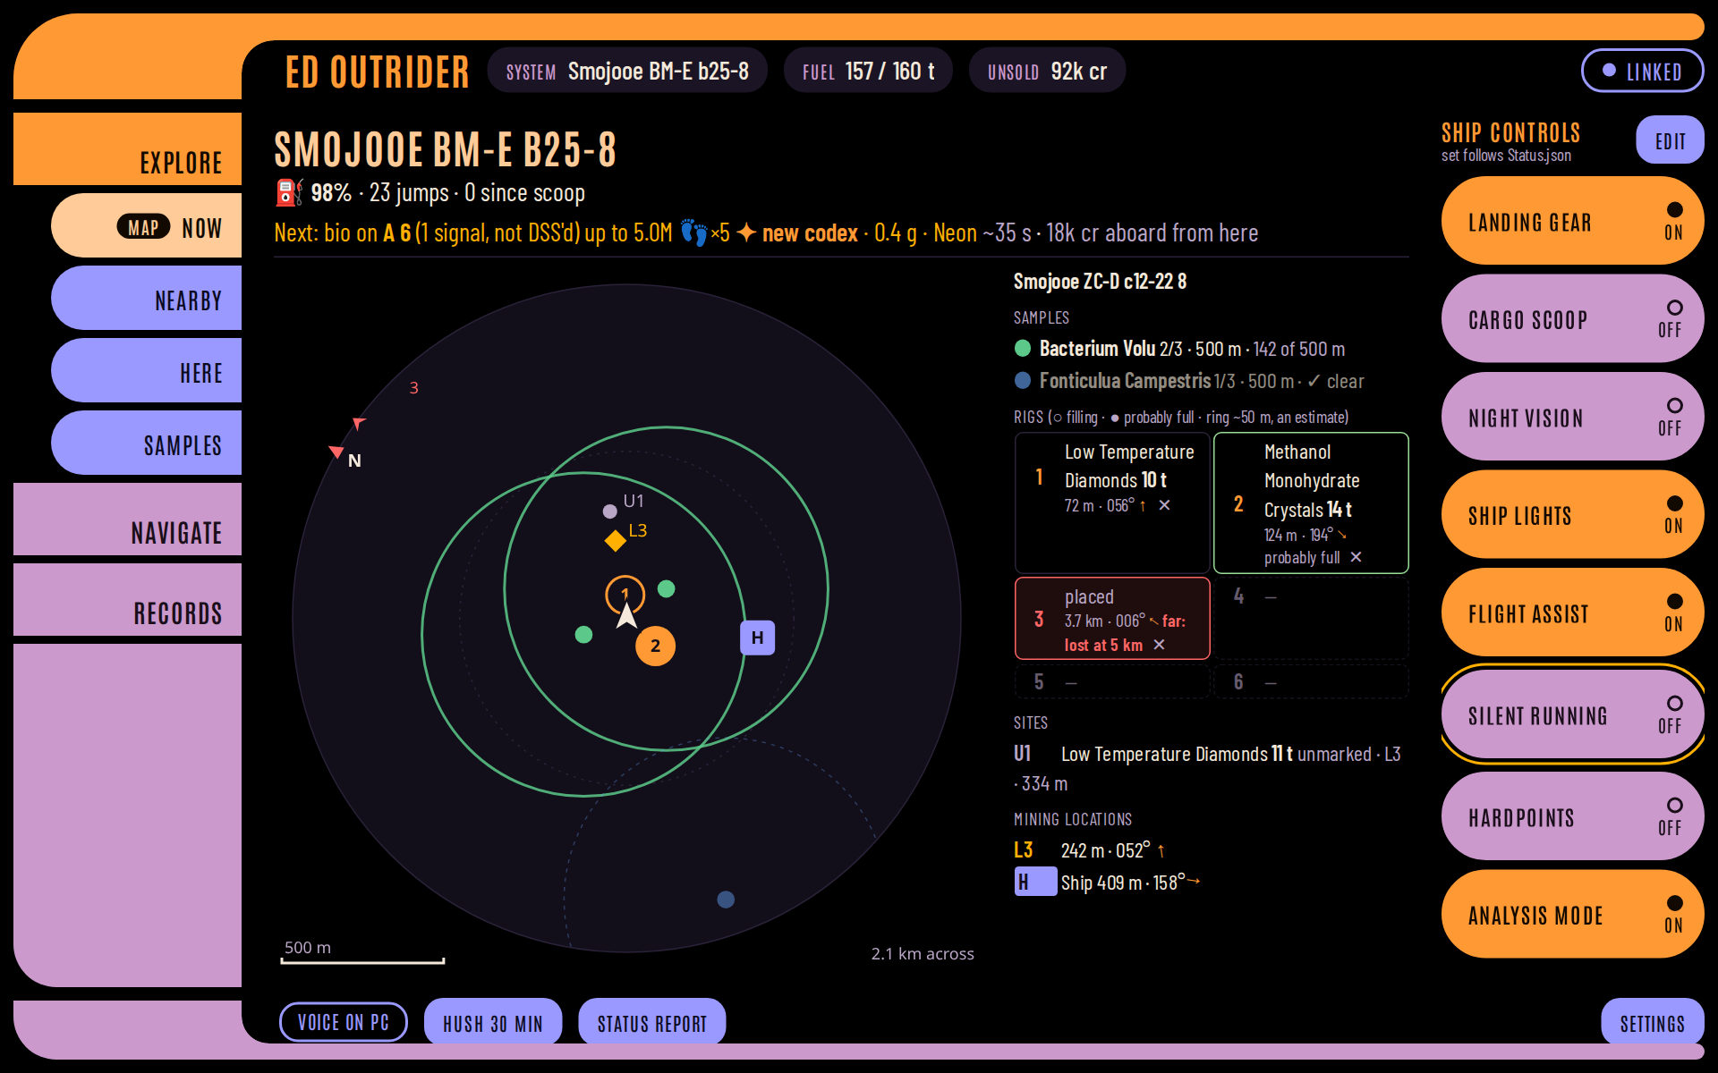Enable Silent Running

pos(1572,714)
